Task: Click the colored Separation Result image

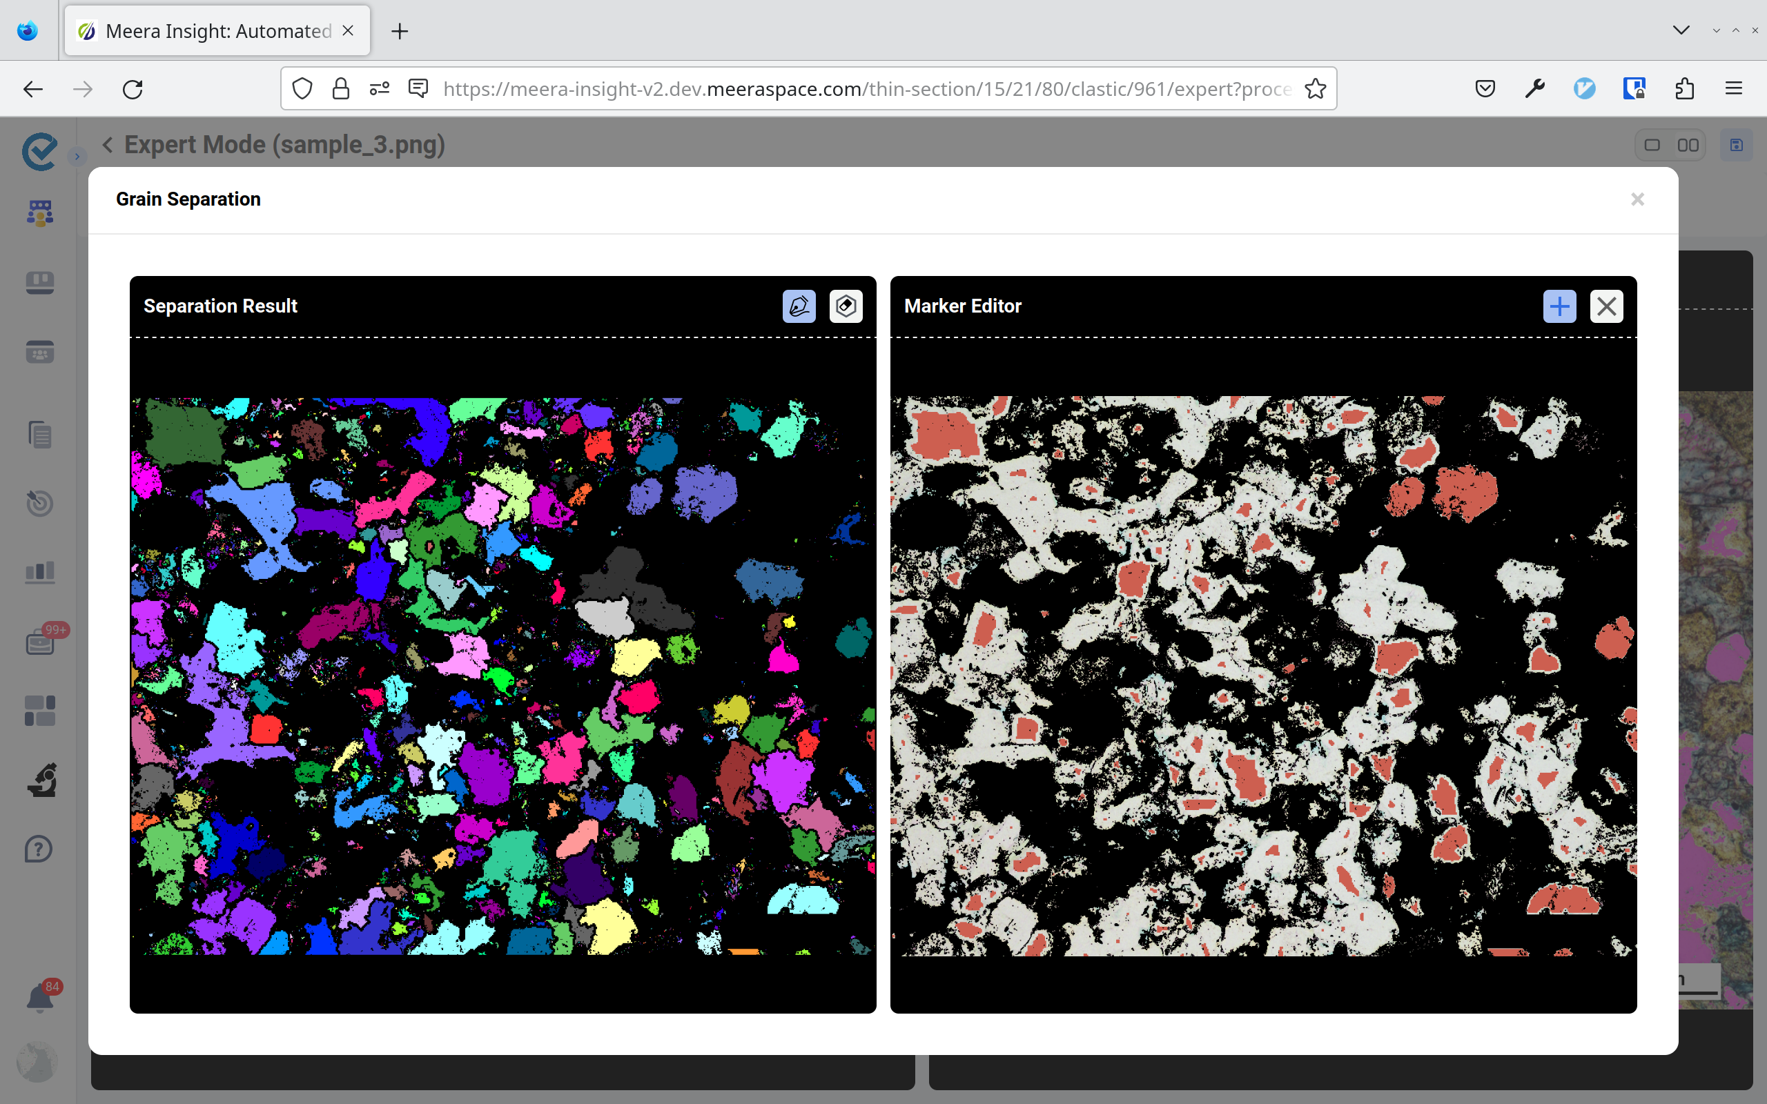Action: 502,676
